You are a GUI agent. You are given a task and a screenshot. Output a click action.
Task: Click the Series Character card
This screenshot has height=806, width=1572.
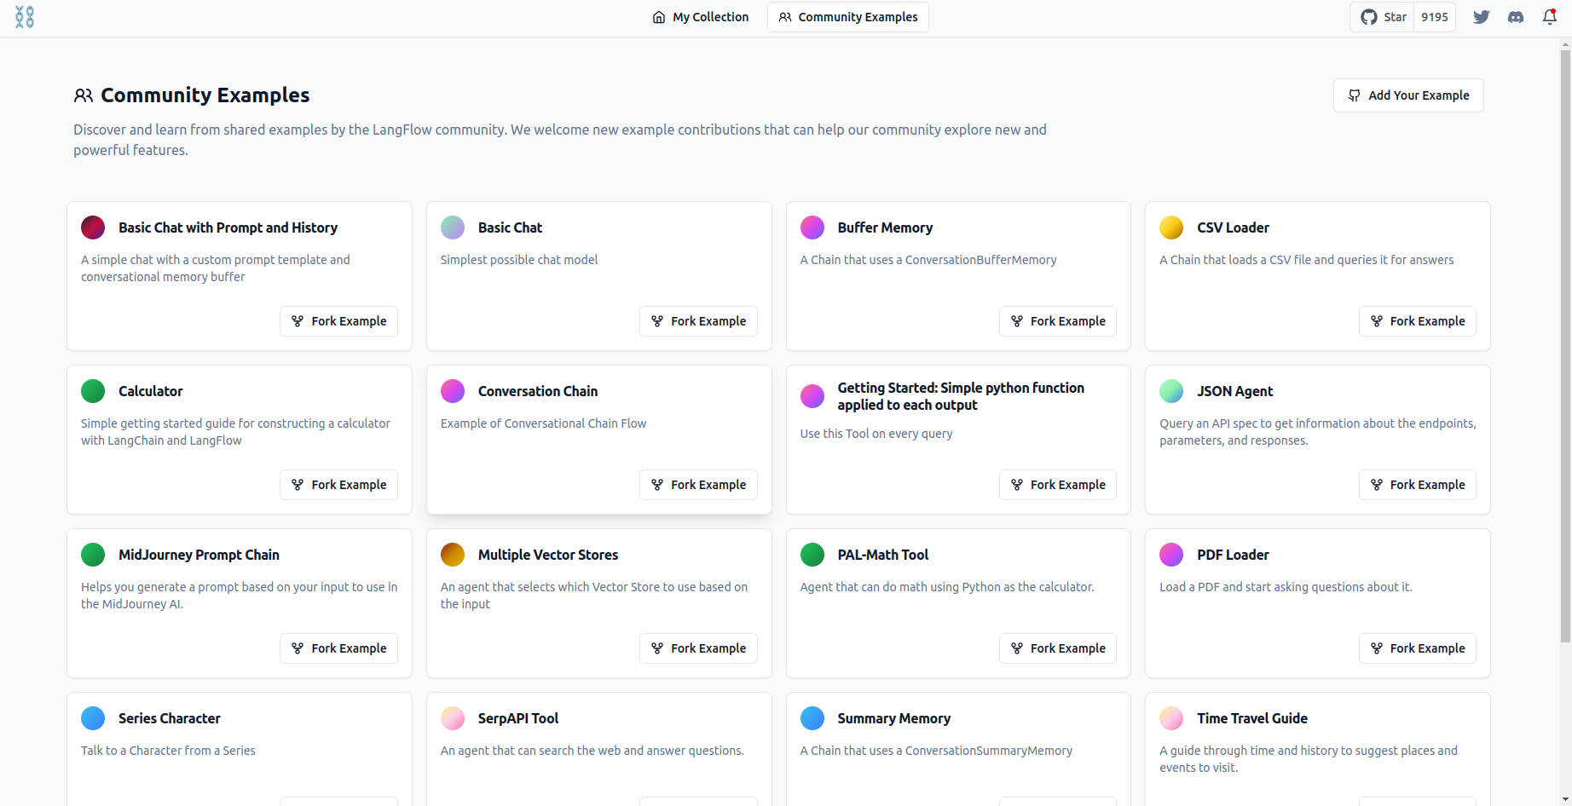(x=240, y=749)
